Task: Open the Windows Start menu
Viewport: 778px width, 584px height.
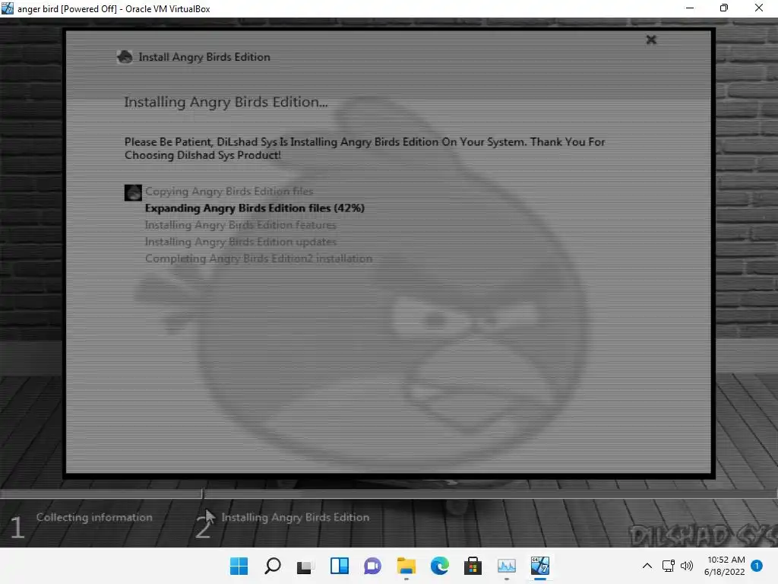Action: pyautogui.click(x=239, y=566)
